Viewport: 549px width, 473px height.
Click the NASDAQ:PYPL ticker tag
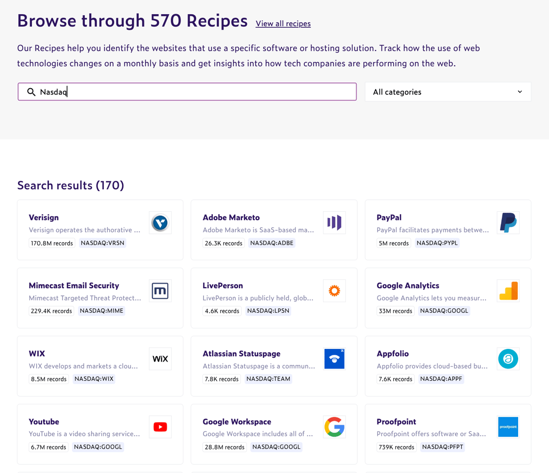(x=437, y=243)
